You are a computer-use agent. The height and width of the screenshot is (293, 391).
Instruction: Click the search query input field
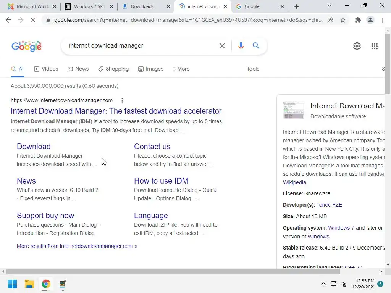141,46
